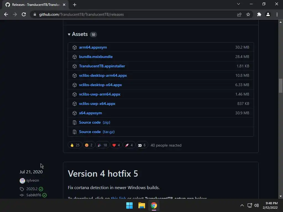
Task: Click the tag icon next to 2020.2
Action: click(22, 189)
